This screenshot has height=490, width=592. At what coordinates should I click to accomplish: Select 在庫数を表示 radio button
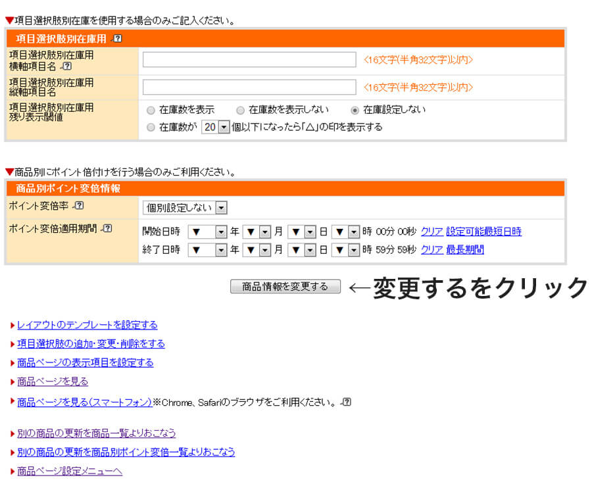(151, 110)
